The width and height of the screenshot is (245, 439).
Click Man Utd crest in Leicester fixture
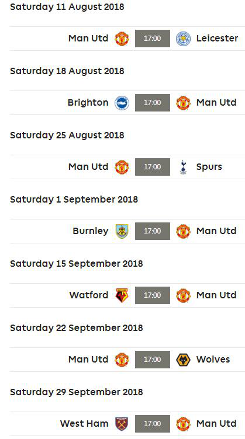tap(122, 39)
